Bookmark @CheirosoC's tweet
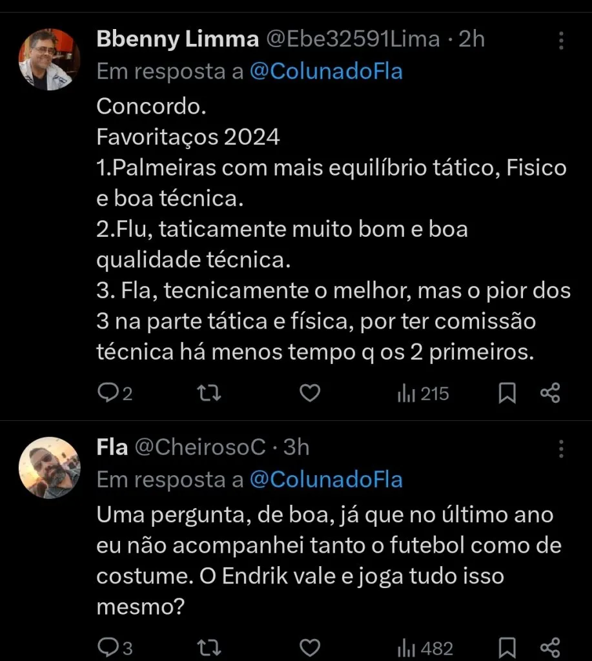This screenshot has width=592, height=661. tap(508, 646)
